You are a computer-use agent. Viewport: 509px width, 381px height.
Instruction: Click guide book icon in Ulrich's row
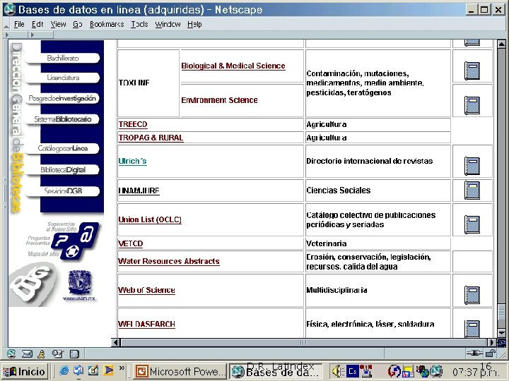tap(472, 166)
